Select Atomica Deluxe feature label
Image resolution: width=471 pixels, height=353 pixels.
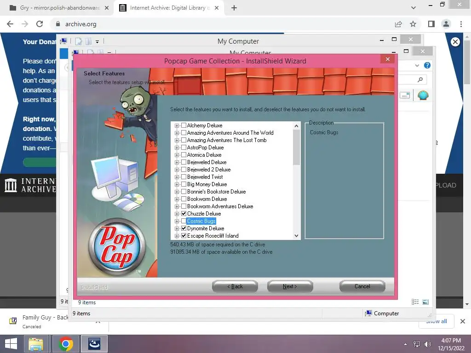[204, 155]
